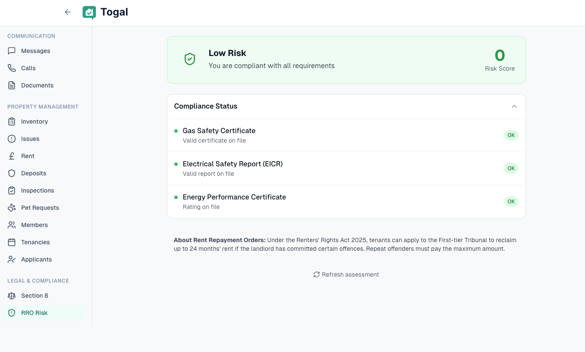Select the Deposits shield icon

coord(11,173)
